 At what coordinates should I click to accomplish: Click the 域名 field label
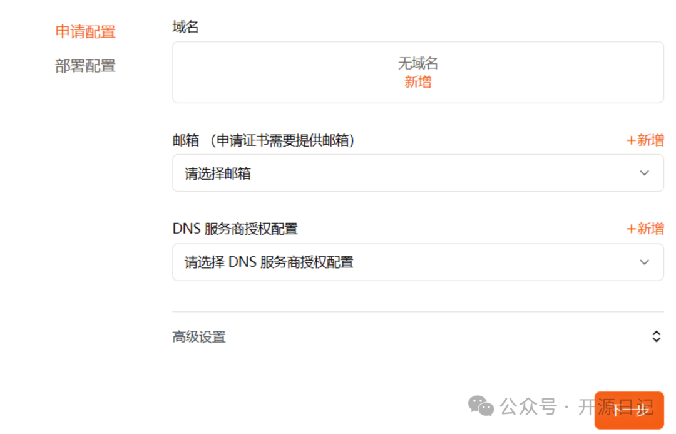(x=185, y=27)
